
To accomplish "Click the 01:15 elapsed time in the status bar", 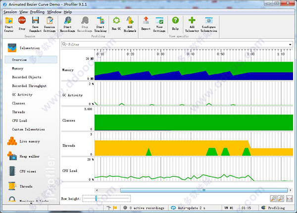I will (x=246, y=208).
